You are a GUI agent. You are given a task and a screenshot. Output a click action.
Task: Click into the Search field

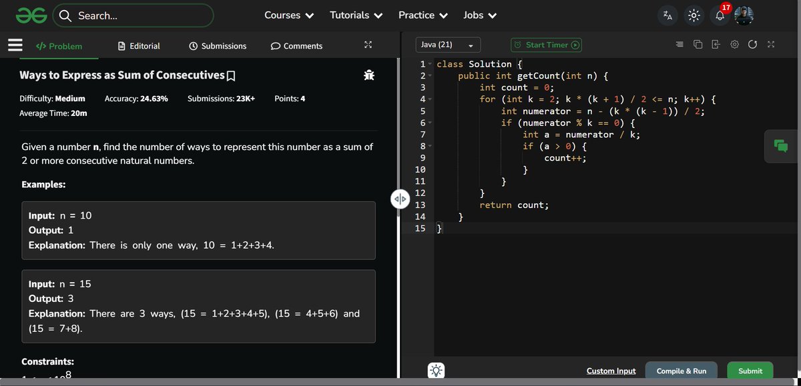[133, 15]
